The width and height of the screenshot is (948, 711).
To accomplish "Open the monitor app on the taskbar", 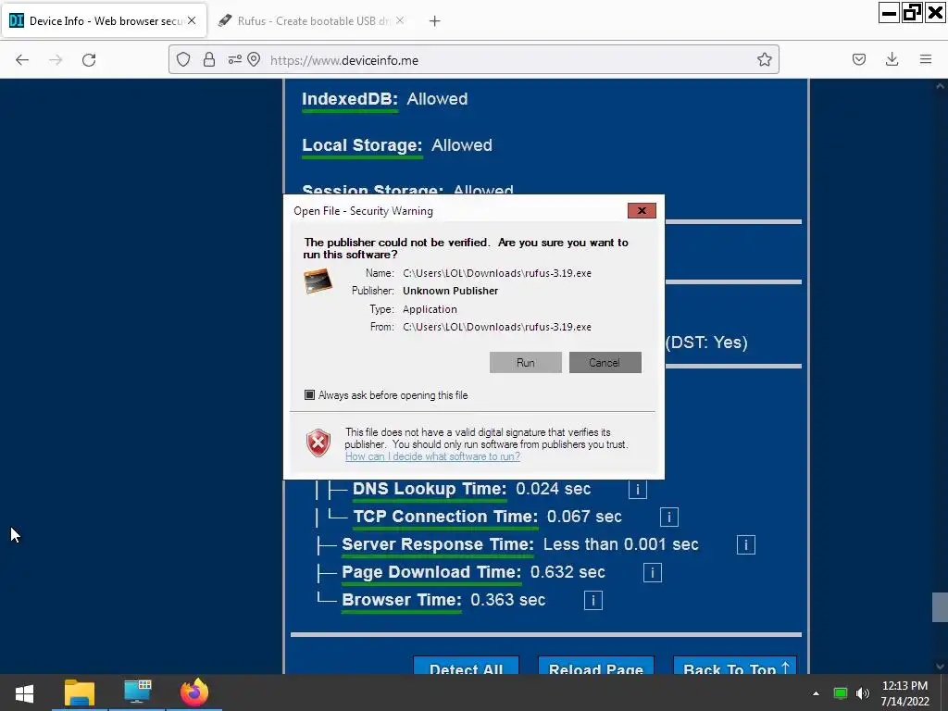I will pos(137,692).
